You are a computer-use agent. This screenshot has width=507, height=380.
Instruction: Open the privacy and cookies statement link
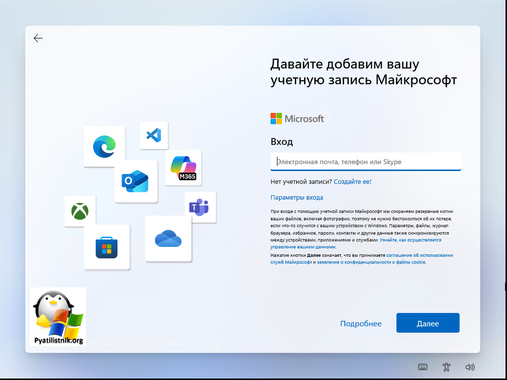click(371, 263)
